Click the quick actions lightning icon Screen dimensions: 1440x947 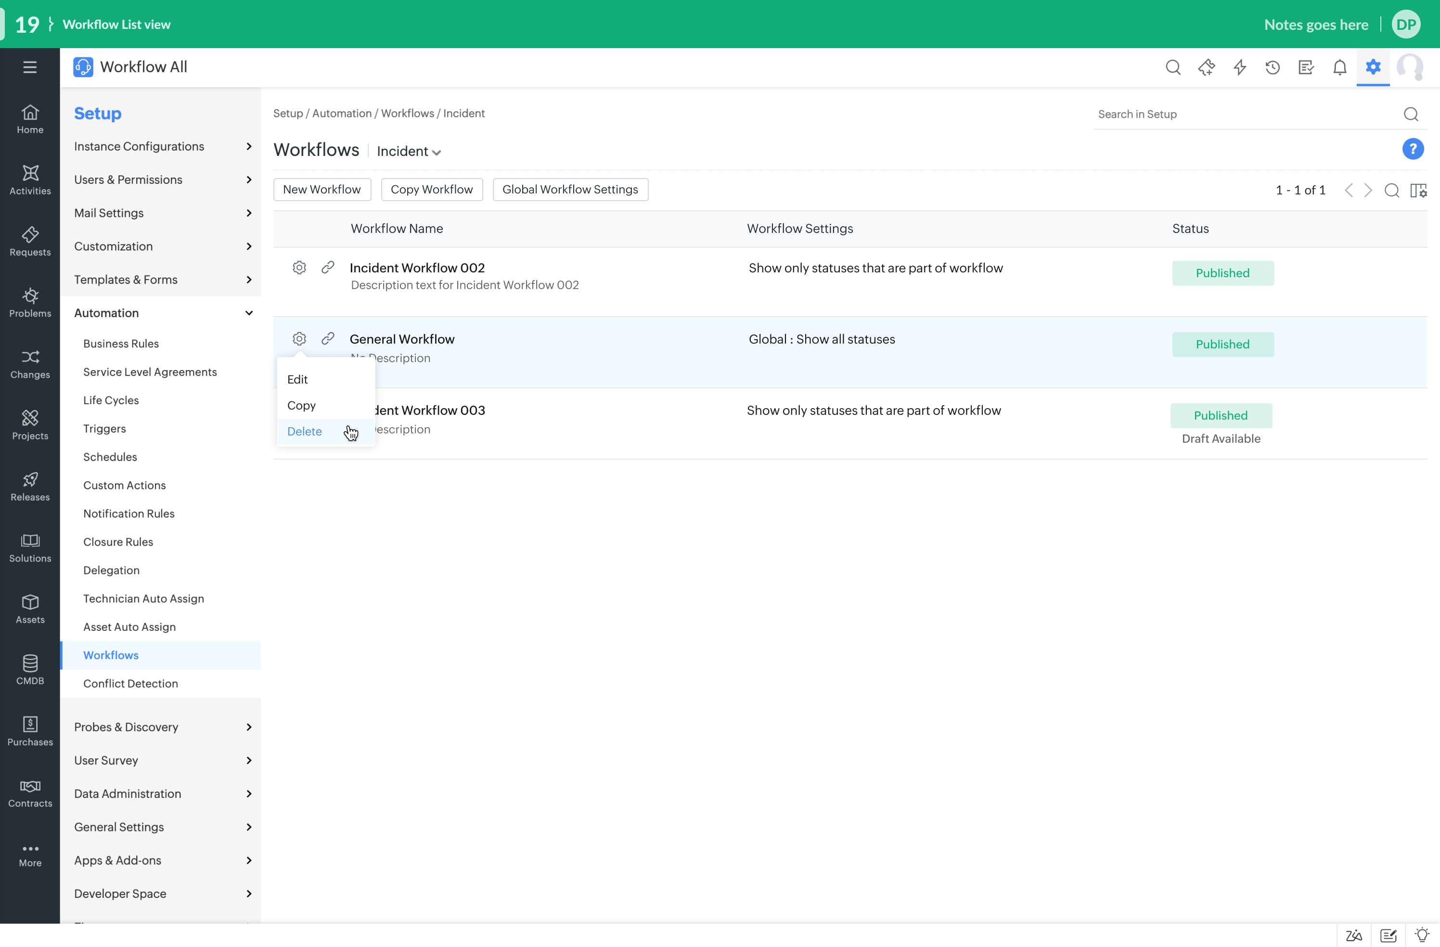click(1239, 67)
